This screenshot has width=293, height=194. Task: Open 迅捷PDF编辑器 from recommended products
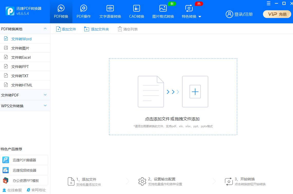coord(25,160)
